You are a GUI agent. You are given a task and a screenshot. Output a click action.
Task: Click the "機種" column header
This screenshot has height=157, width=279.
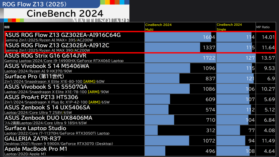coord(7,27)
